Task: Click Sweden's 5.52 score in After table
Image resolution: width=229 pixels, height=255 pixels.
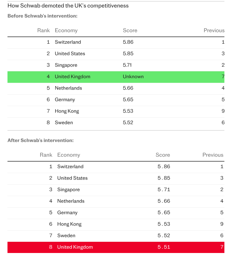Action: [164, 236]
